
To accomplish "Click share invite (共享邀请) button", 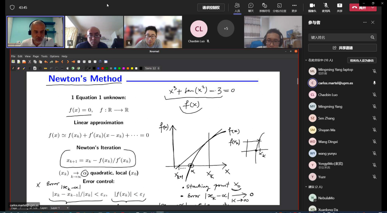I will pyautogui.click(x=342, y=48).
